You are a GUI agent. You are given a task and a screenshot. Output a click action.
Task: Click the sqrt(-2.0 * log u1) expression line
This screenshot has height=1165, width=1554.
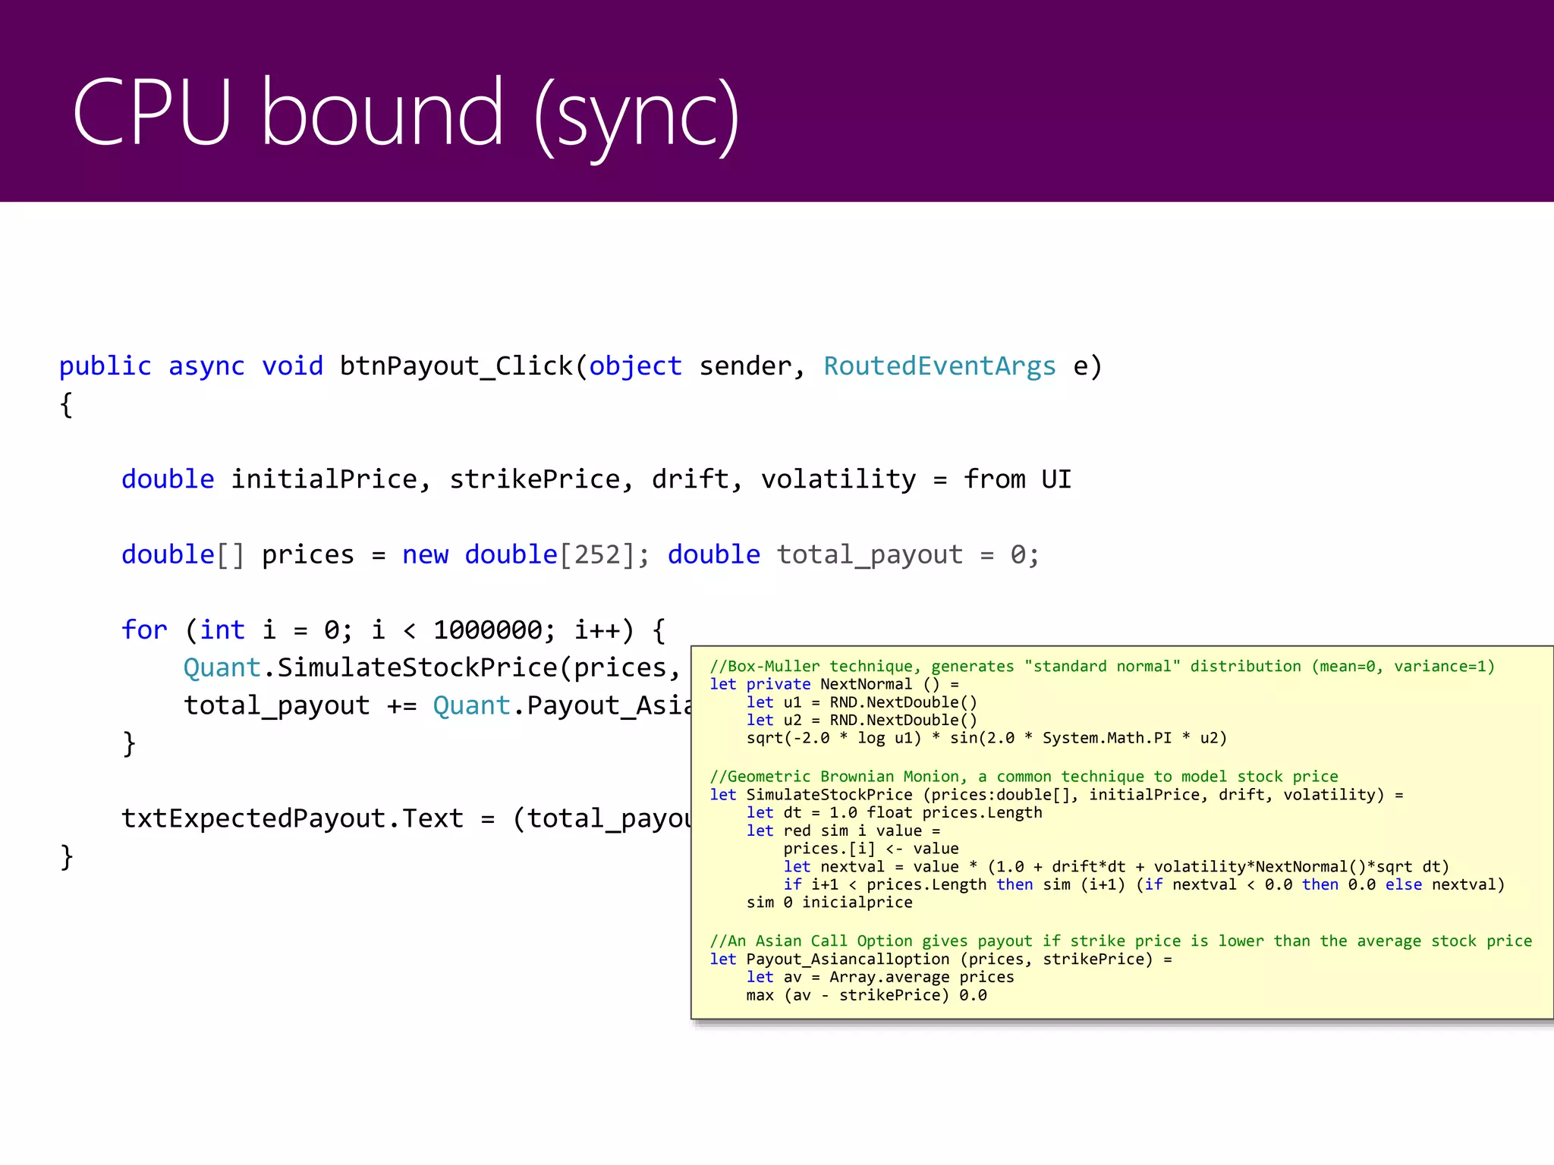click(x=986, y=738)
